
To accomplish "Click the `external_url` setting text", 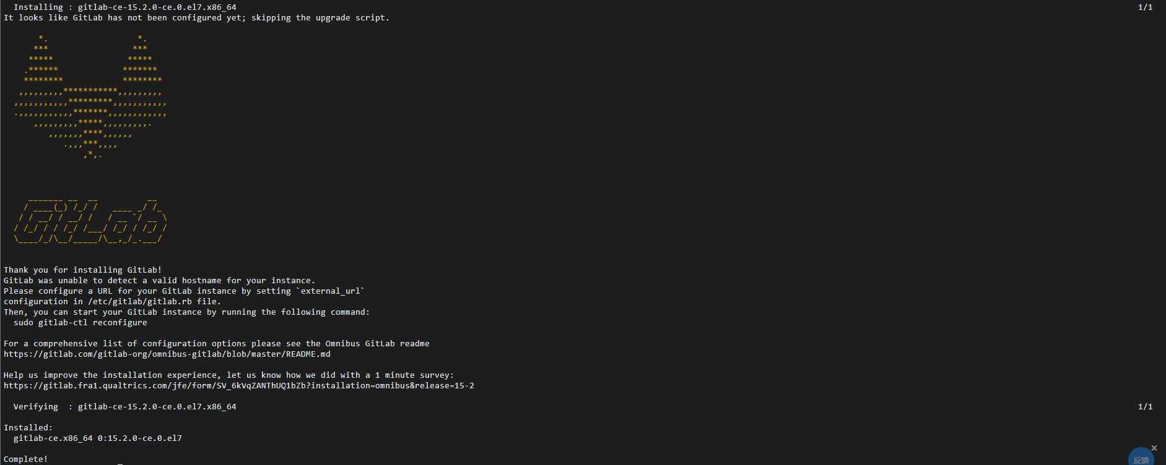I will pos(331,291).
